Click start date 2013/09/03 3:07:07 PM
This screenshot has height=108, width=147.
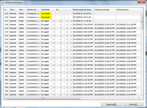[x=104, y=39]
